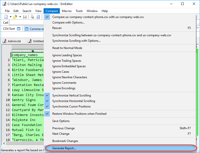This screenshot has height=153, width=200.
Task: Click the CSV/Sort normal mode icon
Action: pyautogui.click(x=19, y=29)
